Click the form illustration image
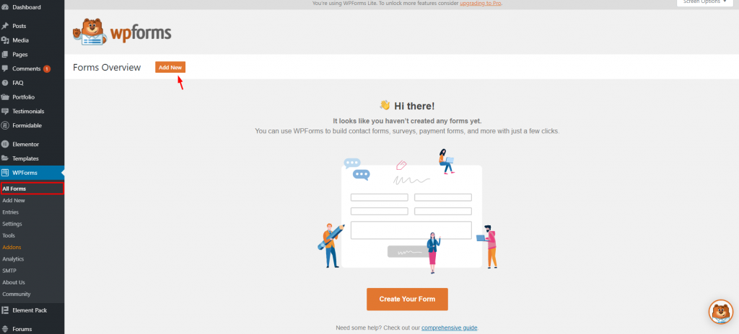This screenshot has width=739, height=334. [407, 211]
